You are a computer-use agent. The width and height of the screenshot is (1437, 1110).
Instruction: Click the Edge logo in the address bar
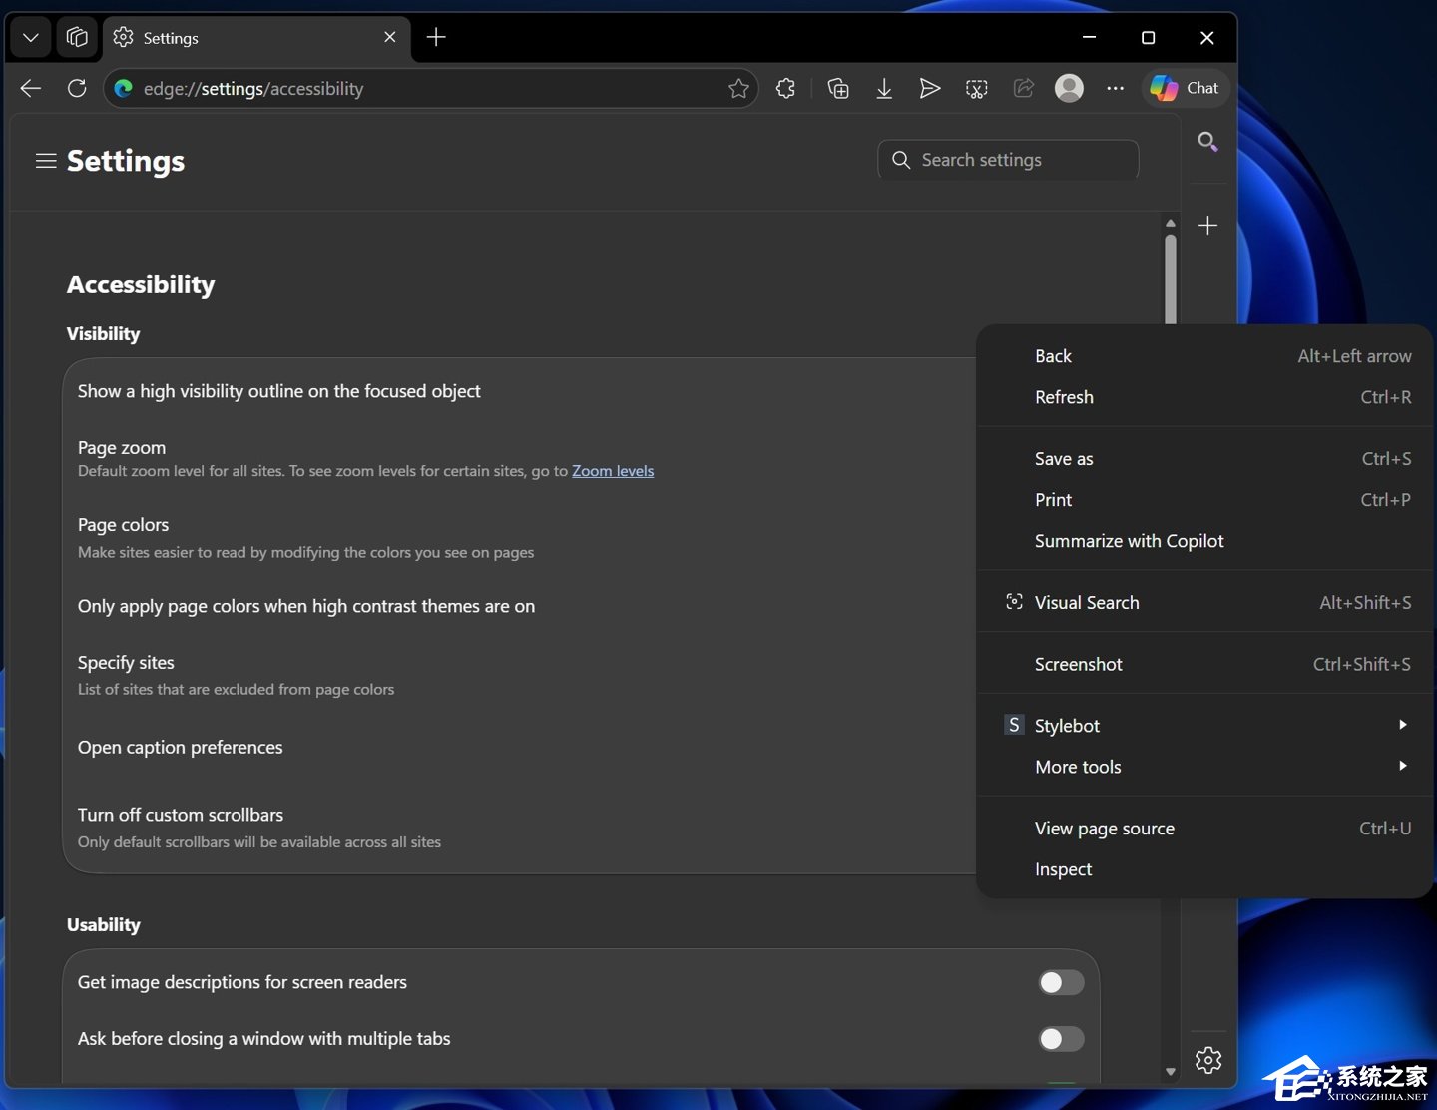click(x=124, y=88)
